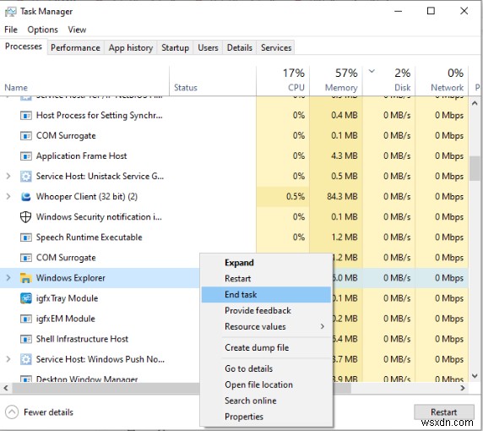Viewport: 483px width, 431px height.
Task: Click the Shell Infrastructure Host icon
Action: click(x=26, y=339)
